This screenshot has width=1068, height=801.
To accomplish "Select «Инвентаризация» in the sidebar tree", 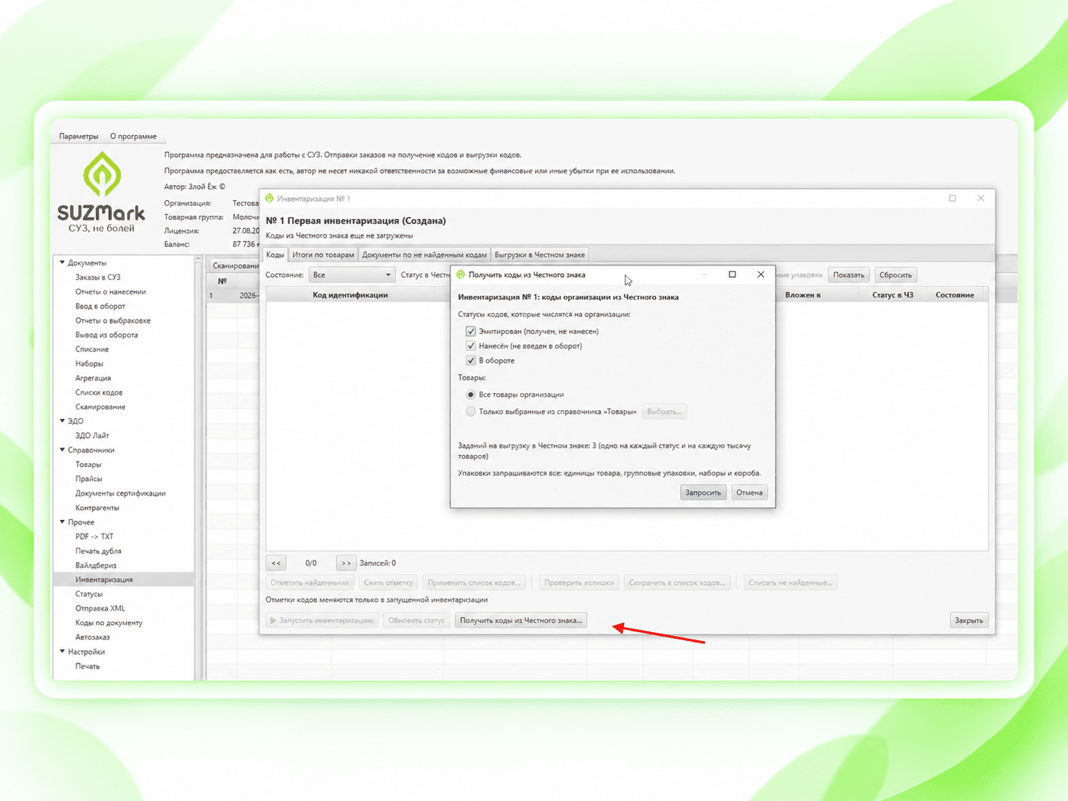I will [104, 580].
